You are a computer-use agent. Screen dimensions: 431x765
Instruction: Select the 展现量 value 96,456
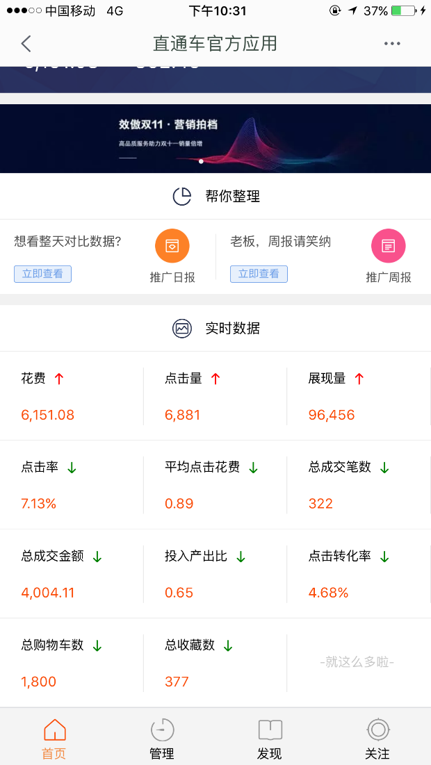[x=332, y=416]
